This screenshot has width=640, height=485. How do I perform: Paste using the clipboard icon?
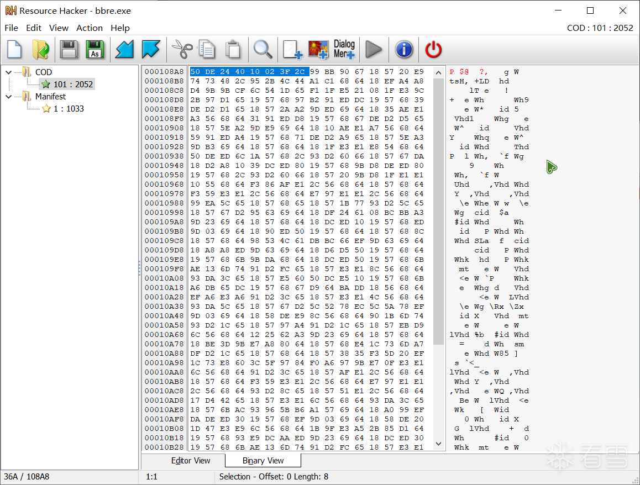point(233,49)
